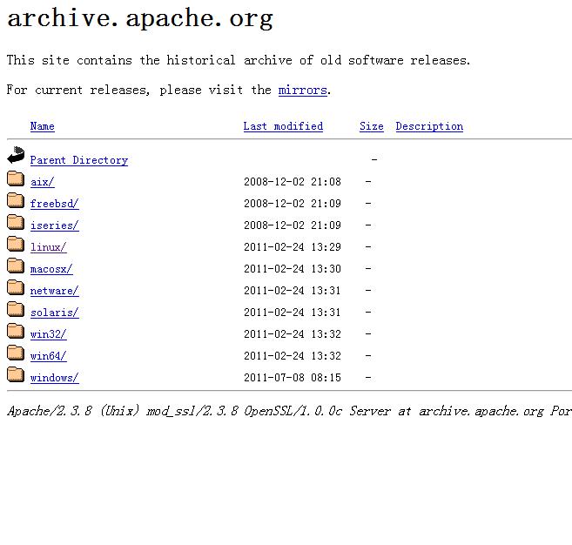Click the folder icon beside freebsd/
Image resolution: width=572 pixels, height=545 pixels.
coord(16,200)
